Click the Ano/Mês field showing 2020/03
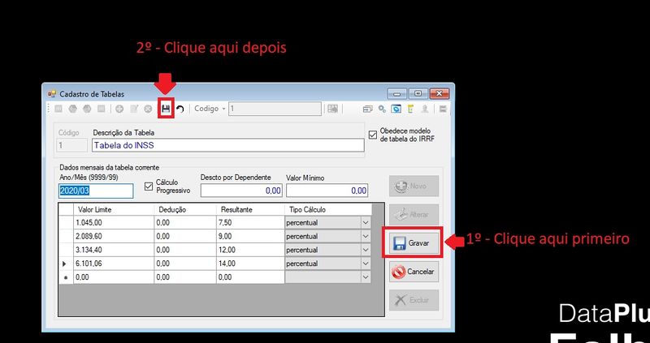Image resolution: width=650 pixels, height=343 pixels. coord(96,191)
